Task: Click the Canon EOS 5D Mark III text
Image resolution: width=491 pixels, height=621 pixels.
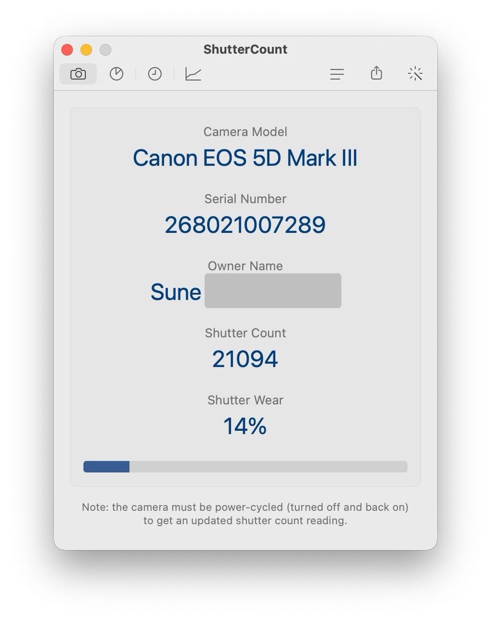Action: click(245, 158)
